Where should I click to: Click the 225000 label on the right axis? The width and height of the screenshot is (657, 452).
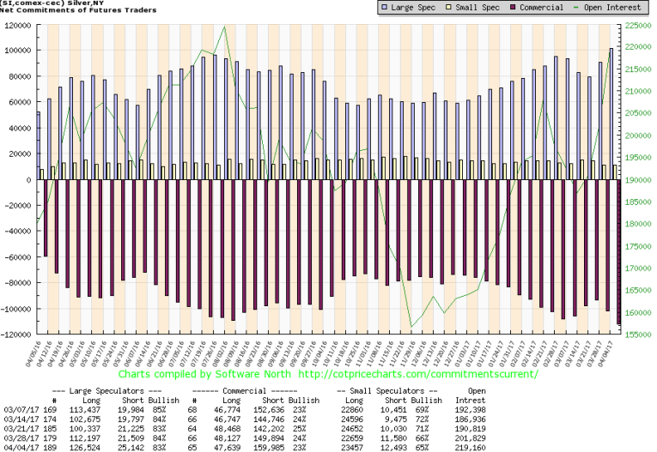[638, 25]
